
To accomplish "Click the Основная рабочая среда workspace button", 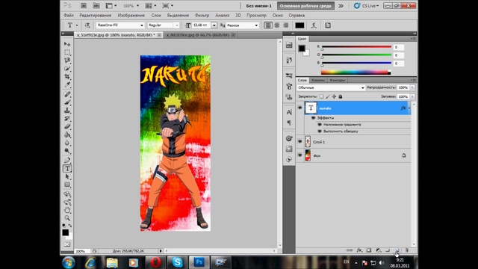I will point(305,6).
